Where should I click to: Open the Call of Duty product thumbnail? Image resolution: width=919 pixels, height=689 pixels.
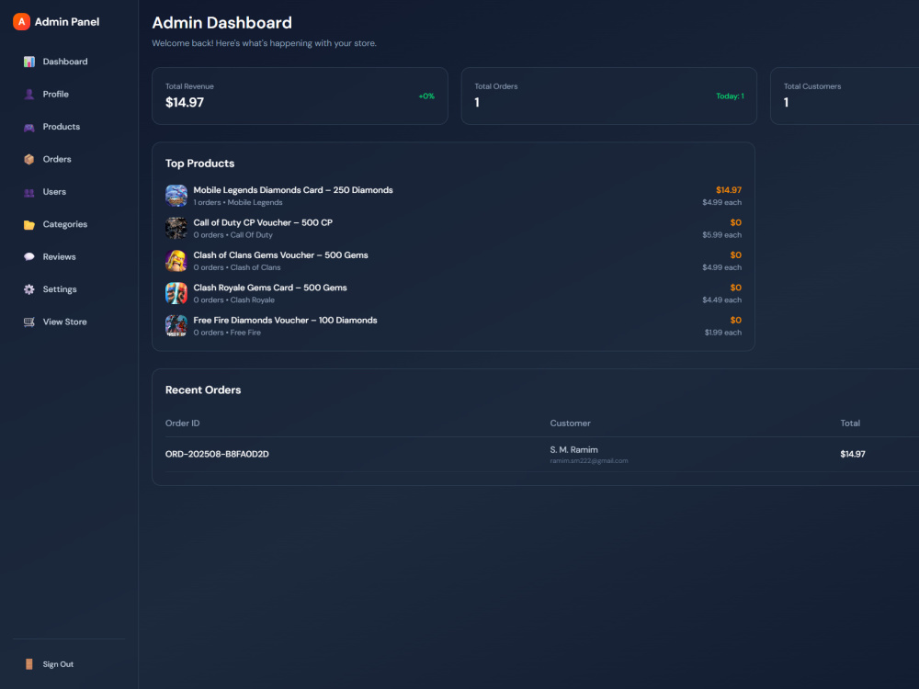coord(176,228)
